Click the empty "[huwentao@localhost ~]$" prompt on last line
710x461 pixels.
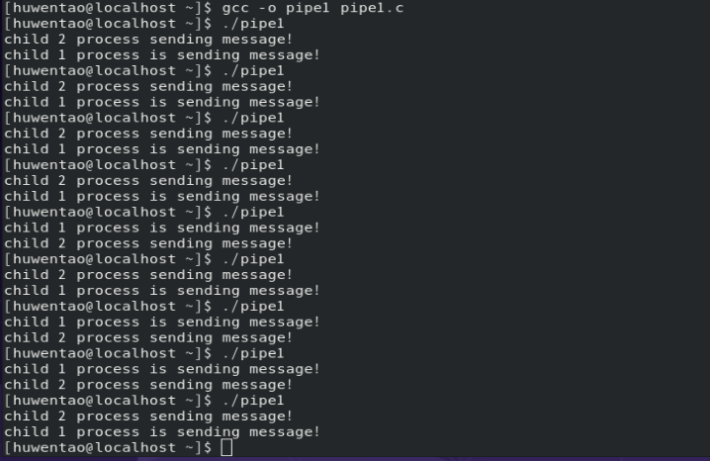click(108, 448)
